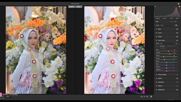
Task: Open the profile browser grid icon
Action: pos(176,25)
